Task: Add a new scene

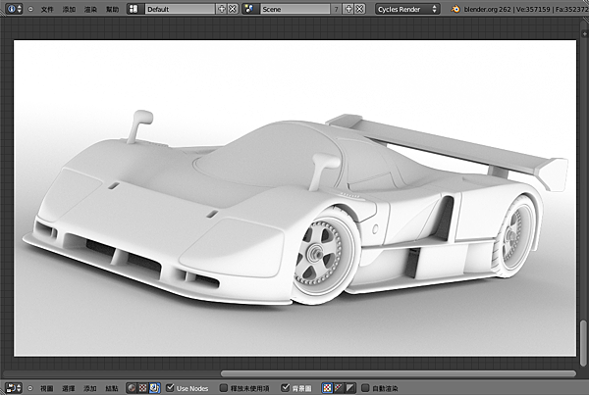Action: point(348,9)
